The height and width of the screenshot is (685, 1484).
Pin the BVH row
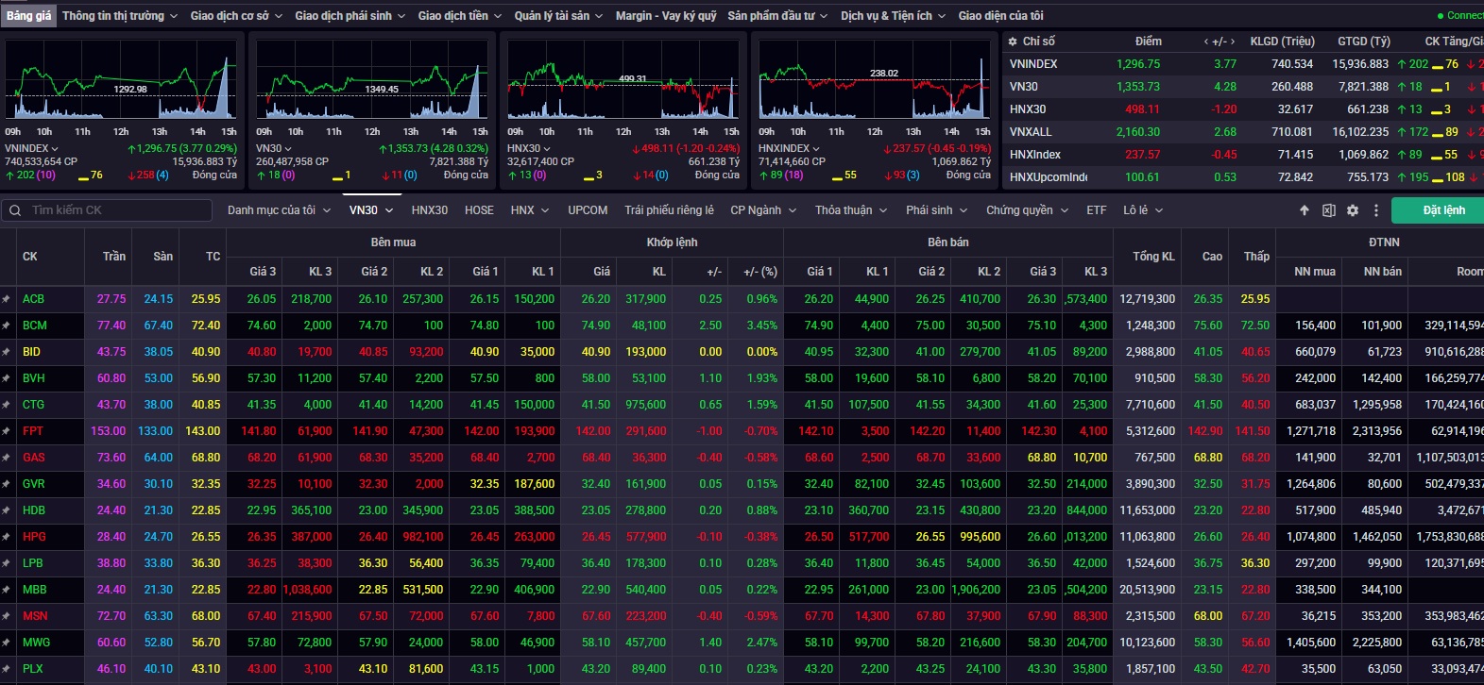[7, 378]
